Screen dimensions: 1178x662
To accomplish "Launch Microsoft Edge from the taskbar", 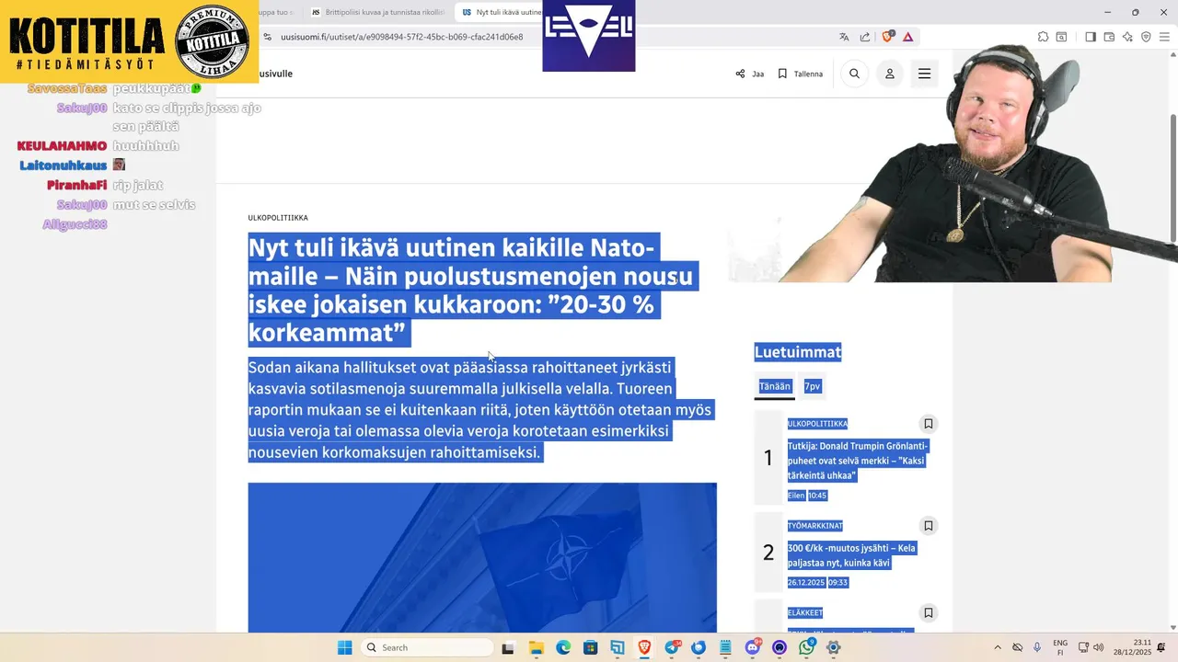I will [562, 647].
